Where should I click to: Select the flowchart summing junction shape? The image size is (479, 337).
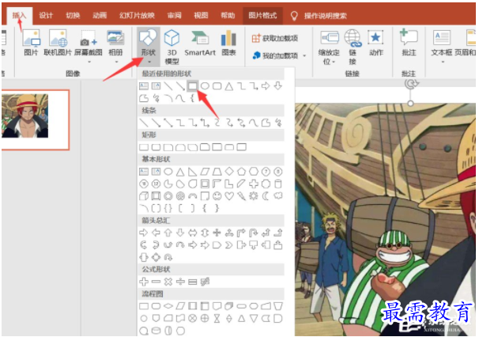(192, 319)
